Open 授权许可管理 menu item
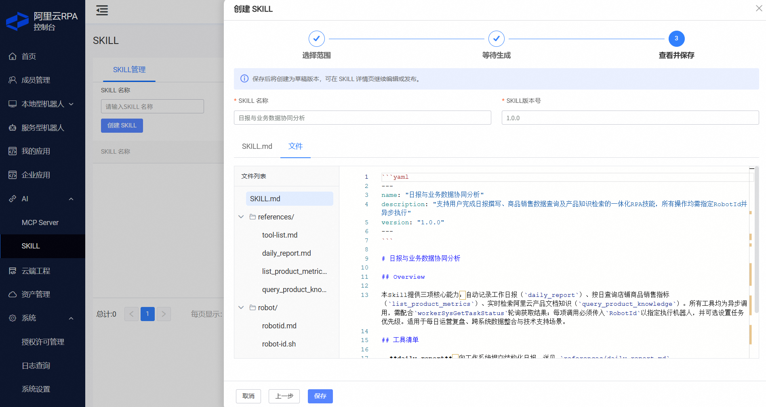Screen dimensions: 766x407 [43, 342]
